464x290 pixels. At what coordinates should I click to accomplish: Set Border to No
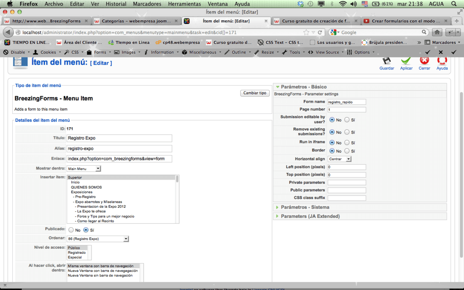(x=332, y=151)
